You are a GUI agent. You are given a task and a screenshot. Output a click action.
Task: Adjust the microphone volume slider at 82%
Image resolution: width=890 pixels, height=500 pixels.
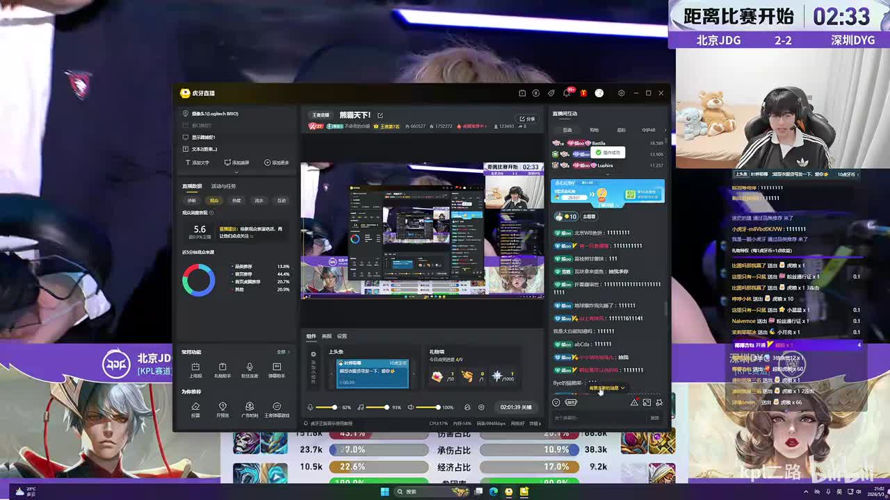[x=327, y=407]
